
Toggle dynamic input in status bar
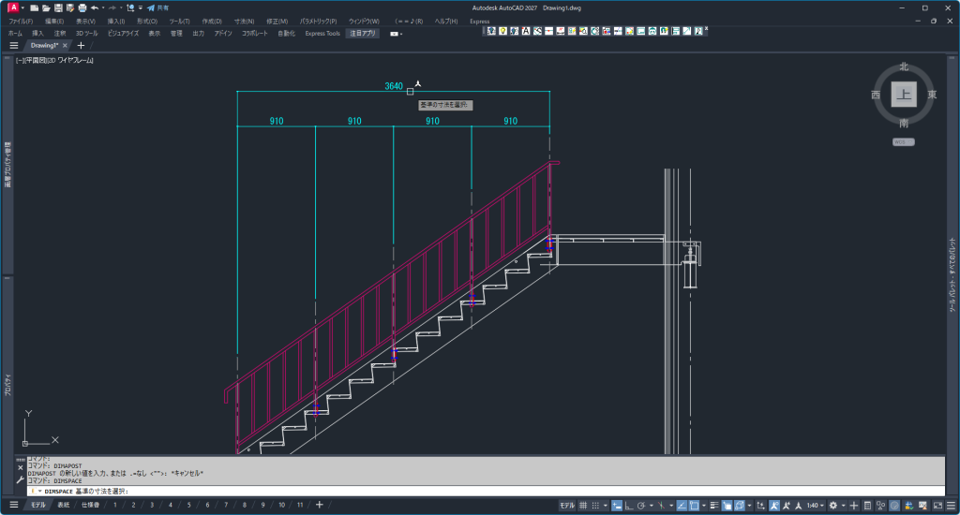(x=616, y=505)
